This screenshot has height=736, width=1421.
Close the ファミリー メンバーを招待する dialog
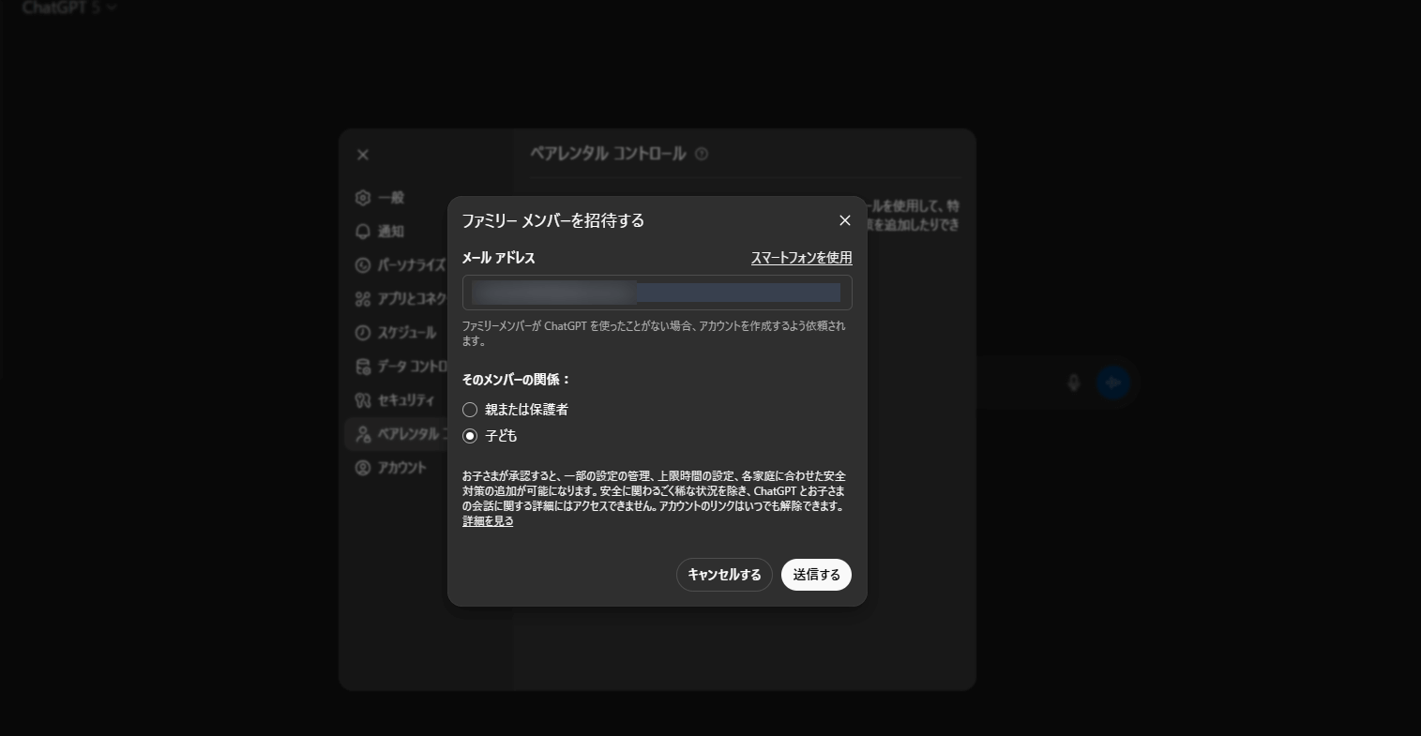(x=845, y=220)
